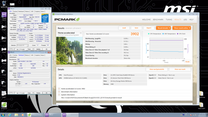Image resolution: width=208 pixels, height=117 pixels.
Task: Switch to Caches tab in top CPU-Z window
Action: tap(15, 12)
